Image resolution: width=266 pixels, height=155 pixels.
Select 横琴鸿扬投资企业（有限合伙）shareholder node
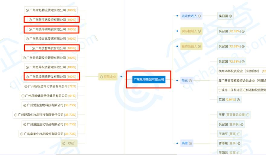242,71
